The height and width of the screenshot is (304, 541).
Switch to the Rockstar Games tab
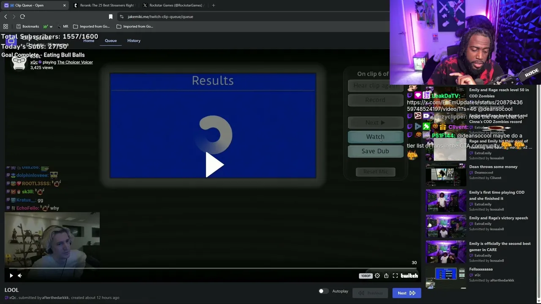coord(173,5)
